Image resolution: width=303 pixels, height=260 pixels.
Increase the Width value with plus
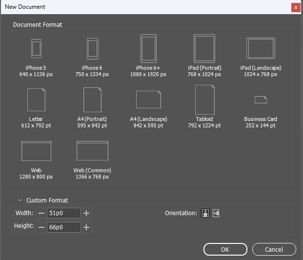click(x=86, y=213)
